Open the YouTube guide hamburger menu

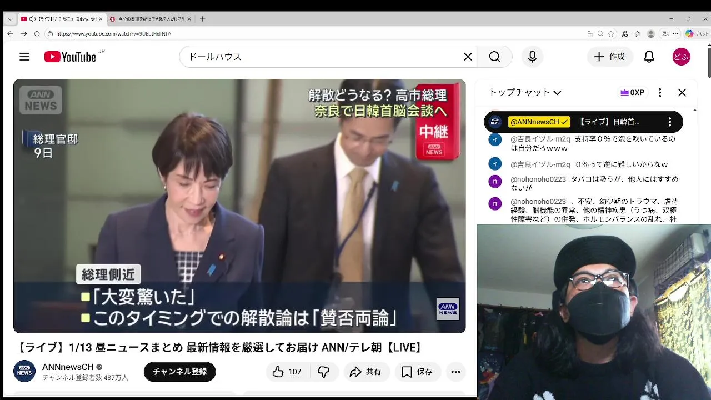click(x=24, y=57)
